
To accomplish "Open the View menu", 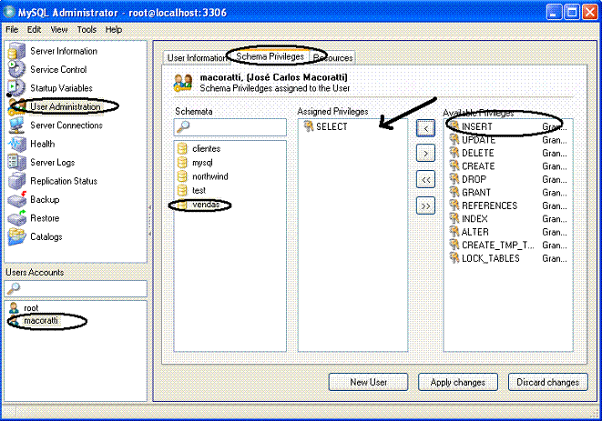I will 58,29.
